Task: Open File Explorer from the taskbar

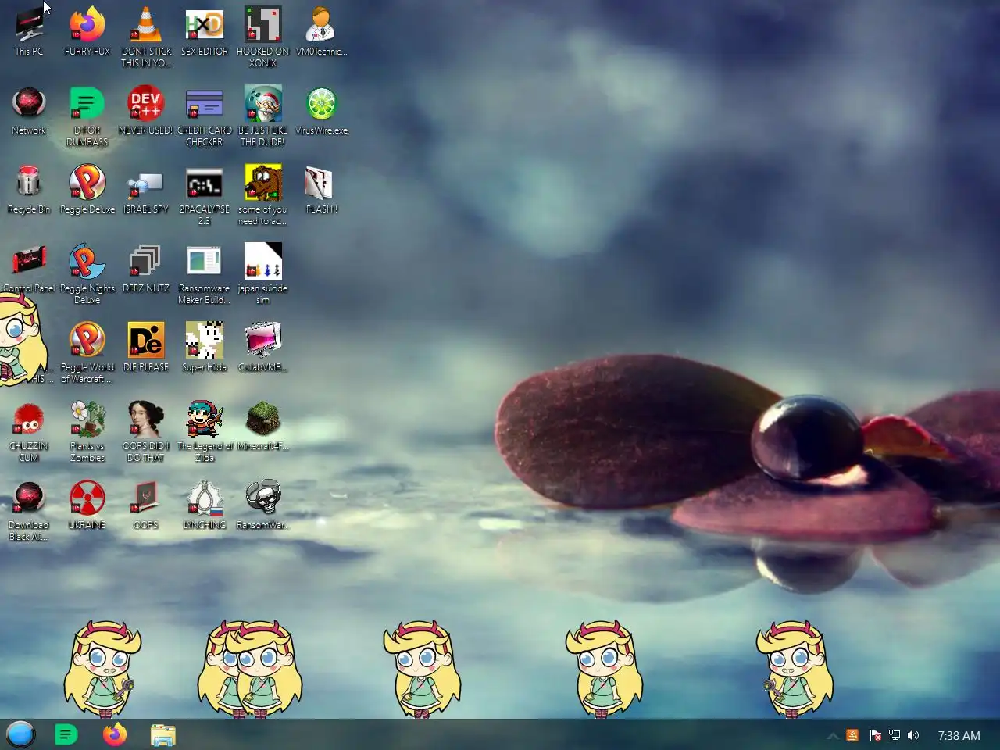Action: [163, 734]
